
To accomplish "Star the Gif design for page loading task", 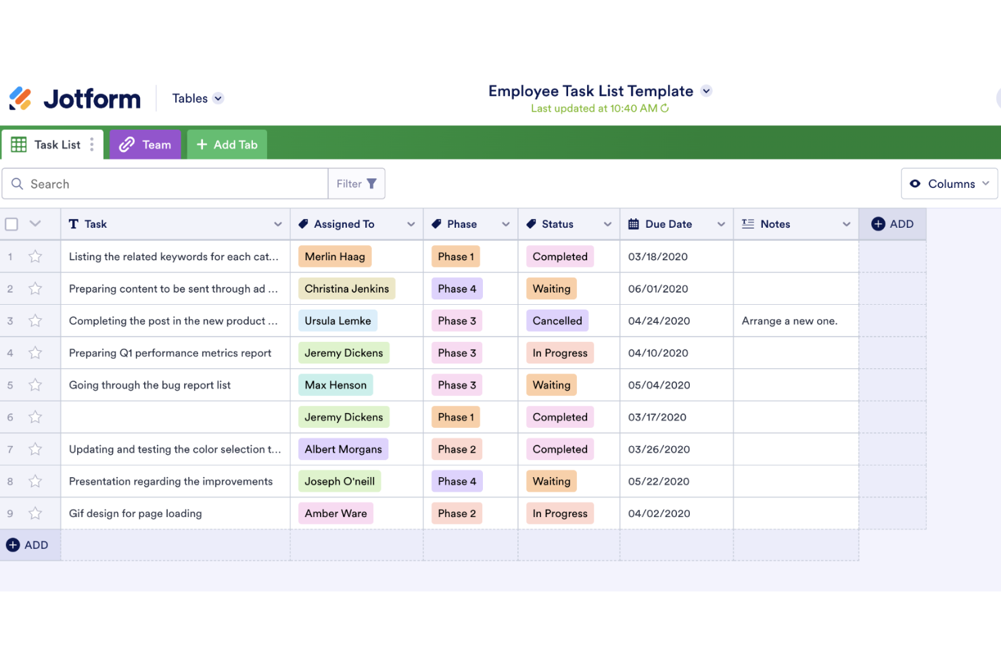I will pyautogui.click(x=34, y=513).
